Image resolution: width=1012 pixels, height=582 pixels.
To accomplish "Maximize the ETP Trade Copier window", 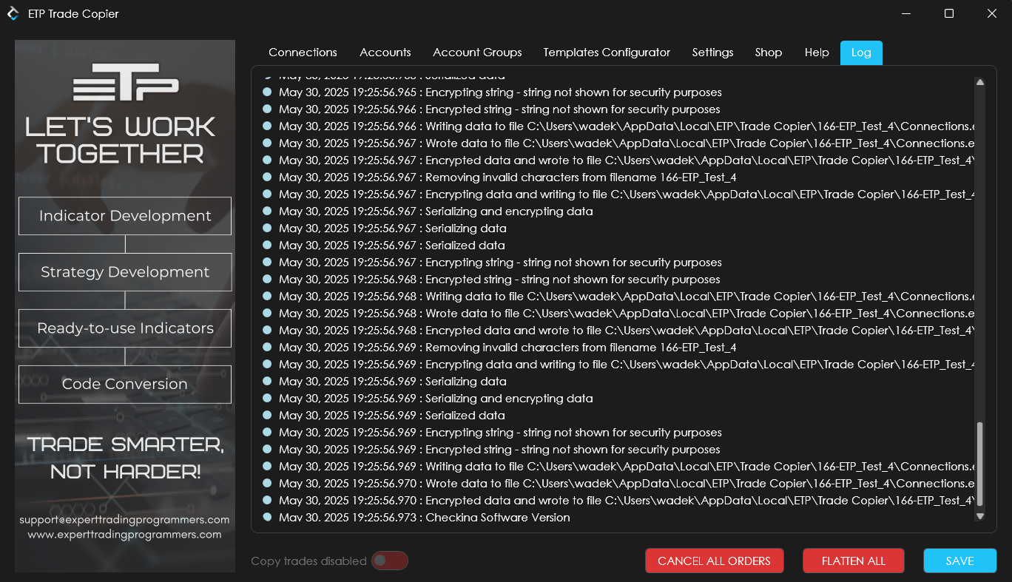I will click(949, 13).
